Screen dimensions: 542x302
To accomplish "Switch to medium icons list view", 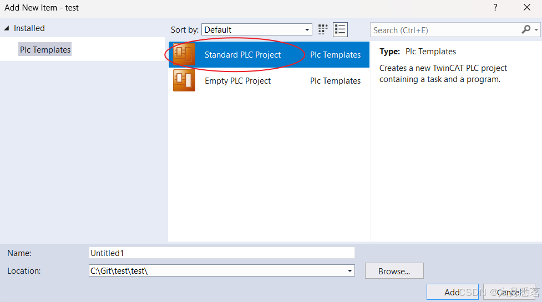I will [x=340, y=30].
